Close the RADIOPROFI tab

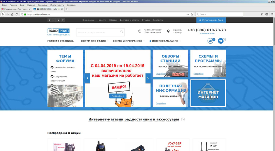point(62,9)
